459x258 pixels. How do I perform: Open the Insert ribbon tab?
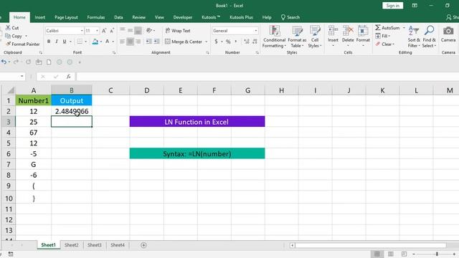40,17
